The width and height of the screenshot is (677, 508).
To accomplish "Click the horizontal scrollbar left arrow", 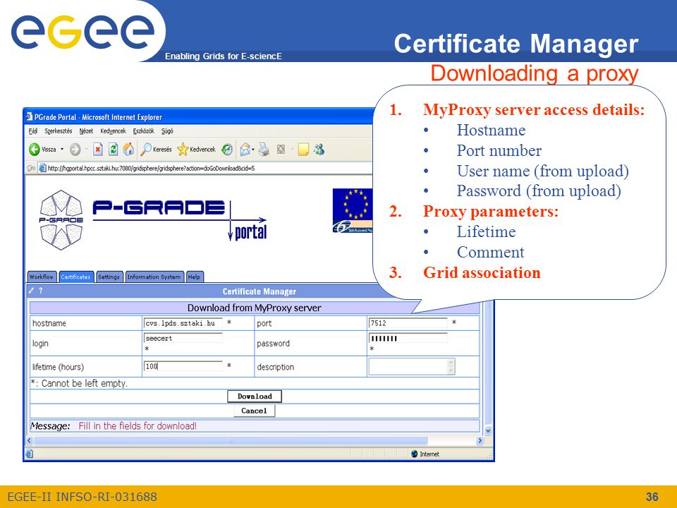I will [x=30, y=440].
